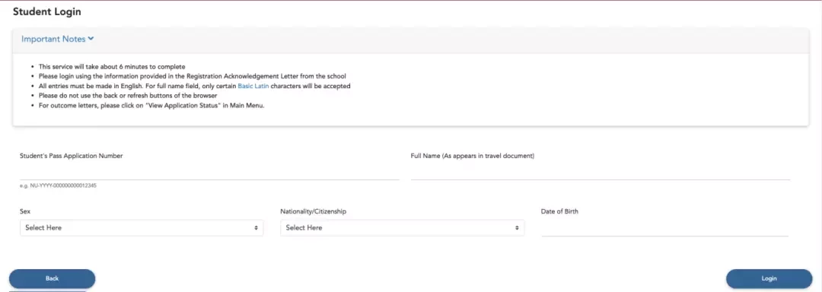The height and width of the screenshot is (292, 822).
Task: Open the Sex Select Here dropdown
Action: [142, 228]
